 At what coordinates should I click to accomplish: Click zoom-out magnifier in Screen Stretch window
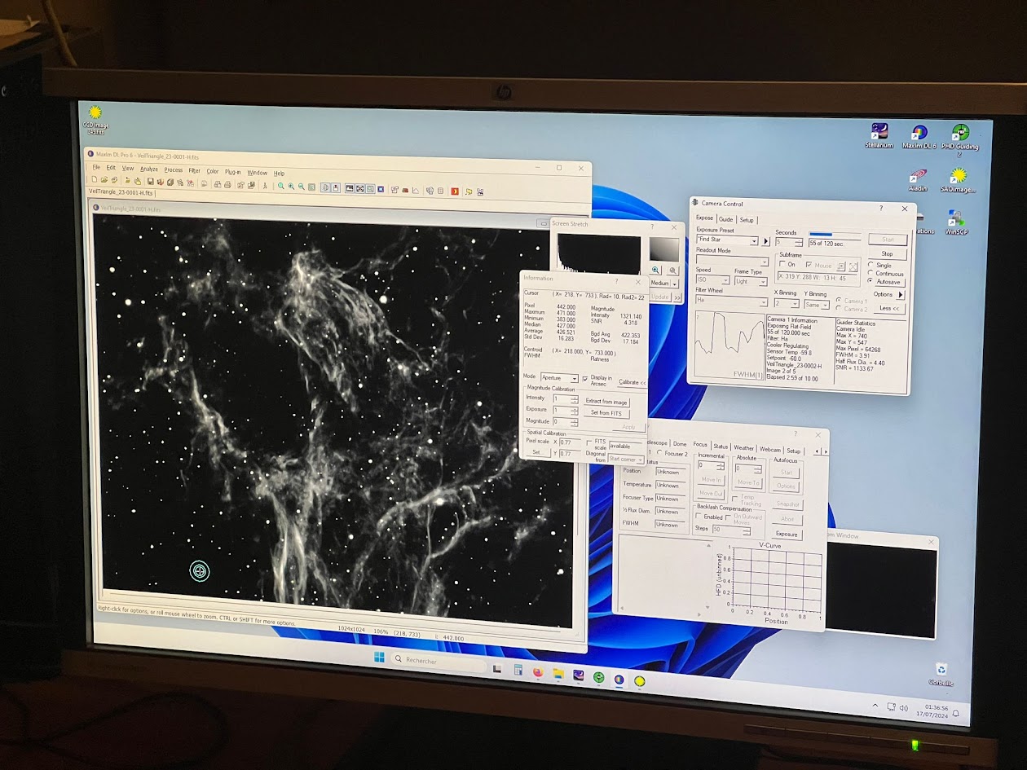pos(672,270)
